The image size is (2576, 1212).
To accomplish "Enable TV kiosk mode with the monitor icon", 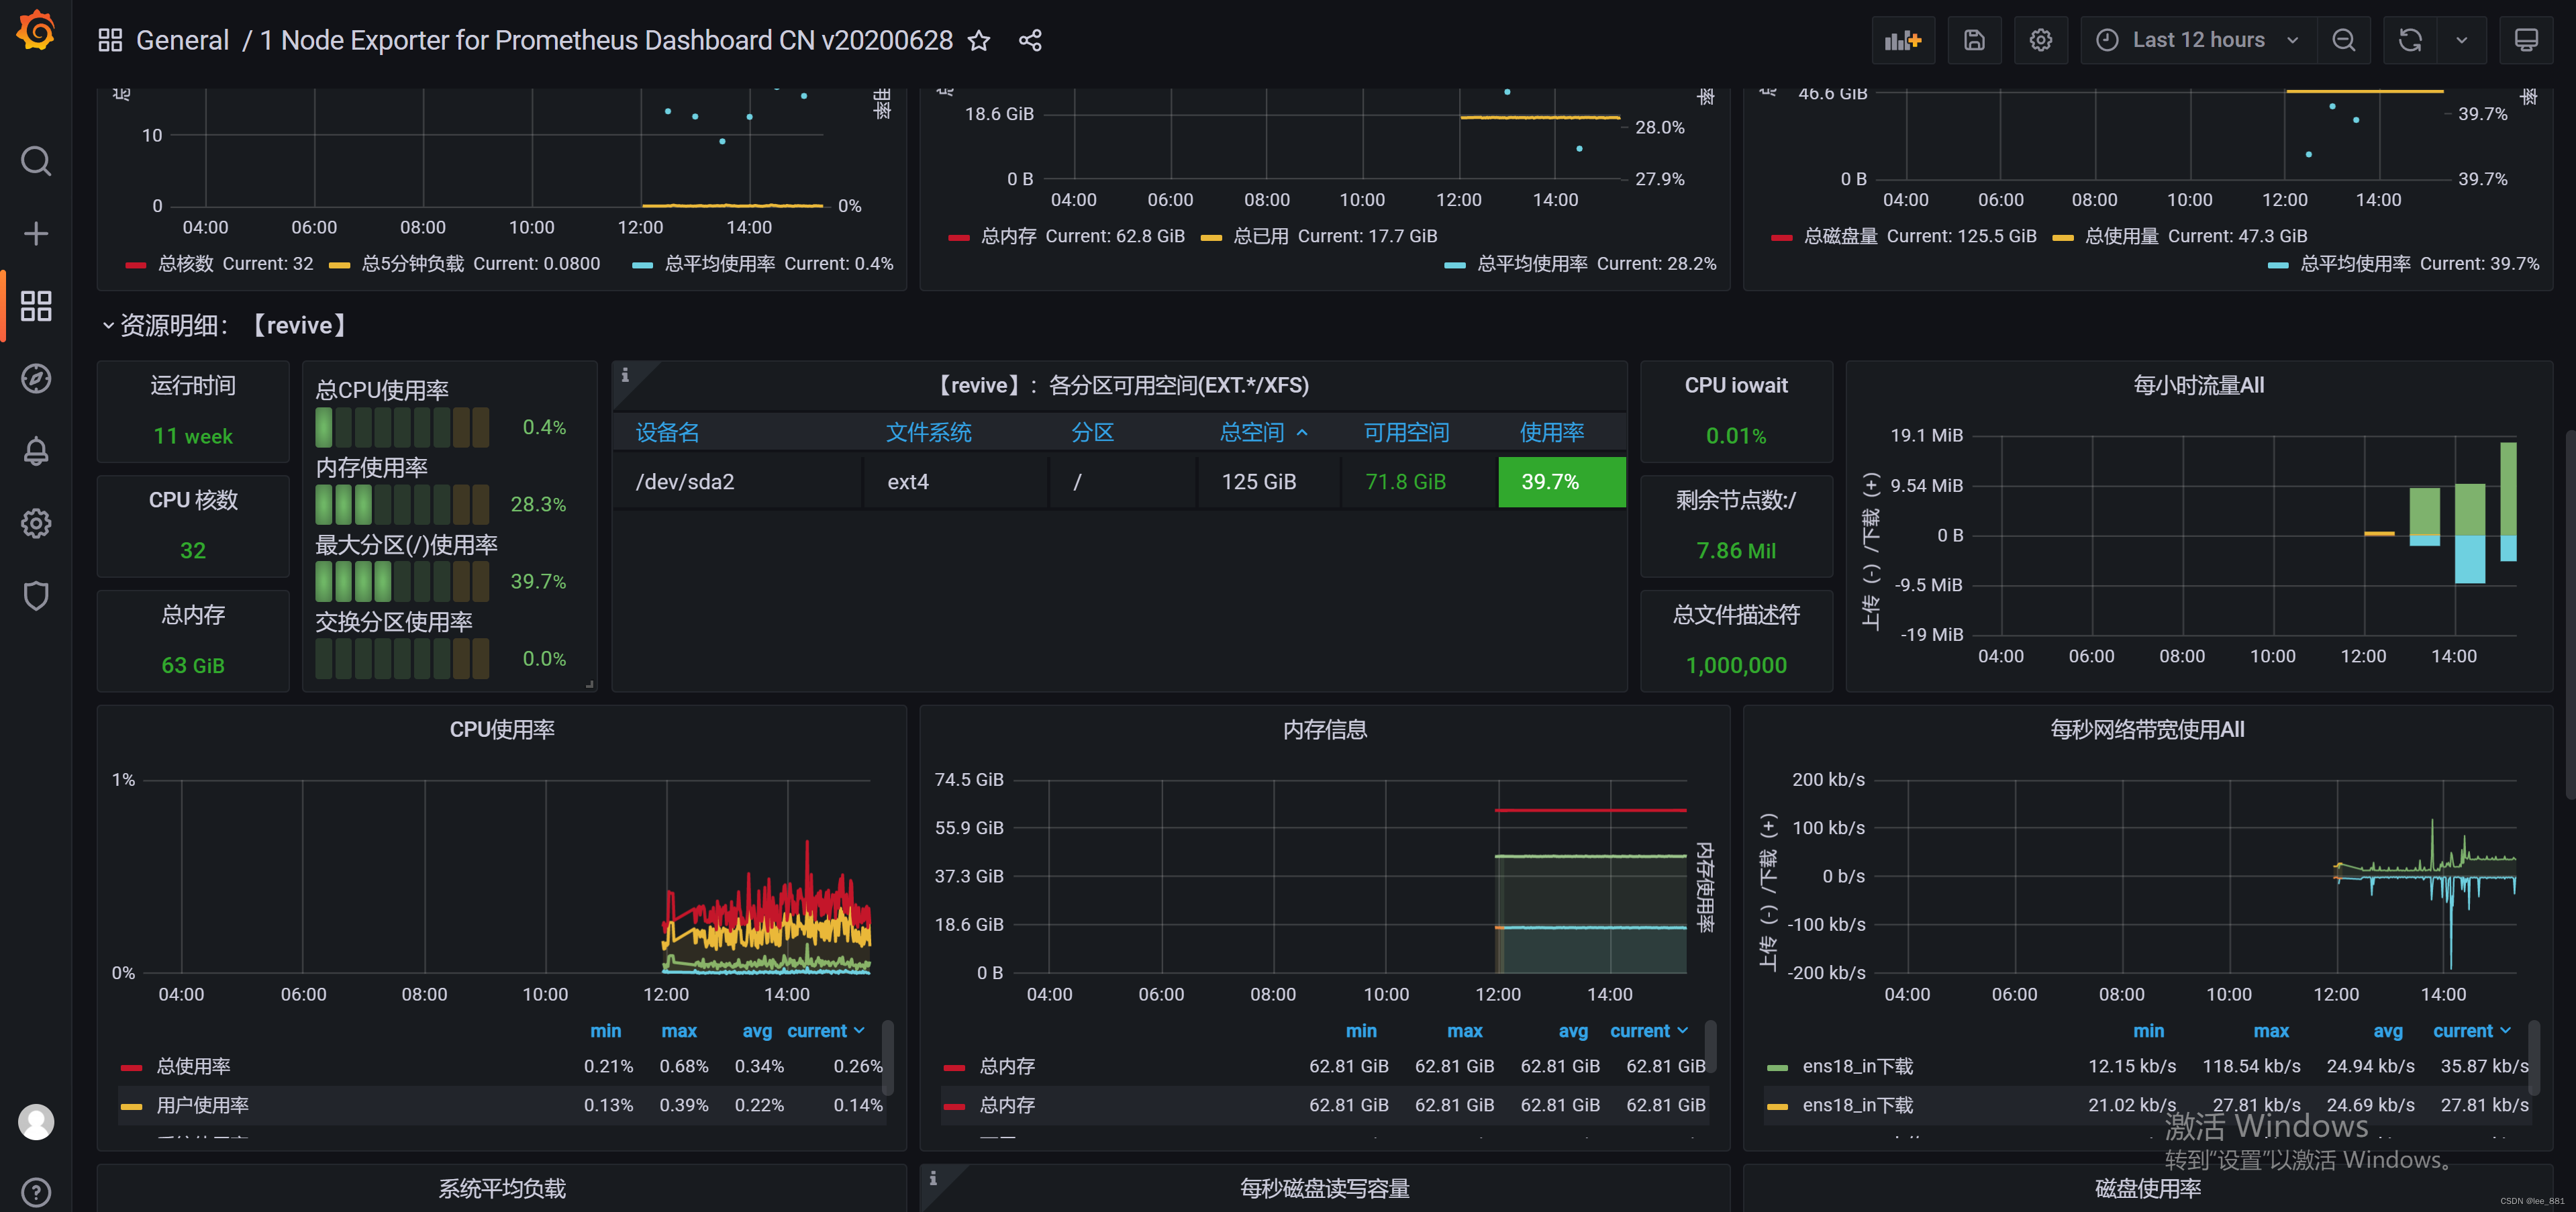I will pos(2527,40).
